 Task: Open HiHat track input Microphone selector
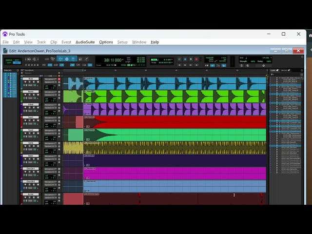pos(50,105)
